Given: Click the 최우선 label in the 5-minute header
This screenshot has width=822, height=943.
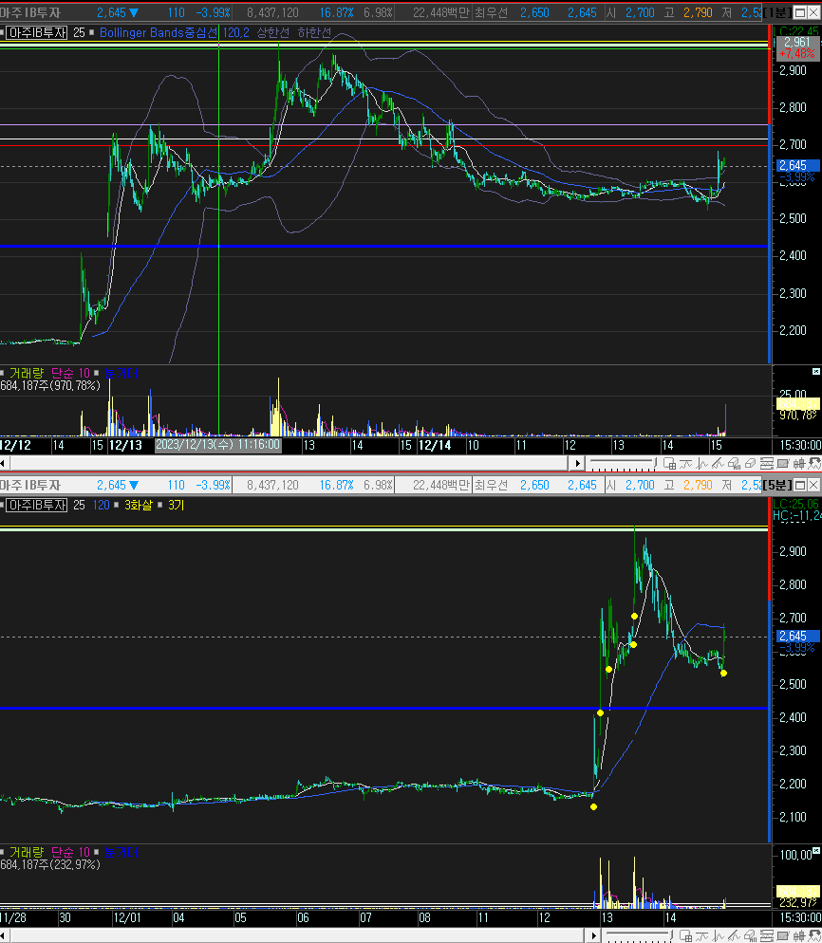Looking at the screenshot, I should tap(491, 485).
